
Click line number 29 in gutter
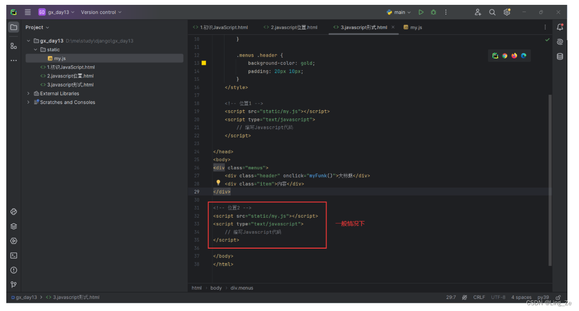click(x=196, y=192)
